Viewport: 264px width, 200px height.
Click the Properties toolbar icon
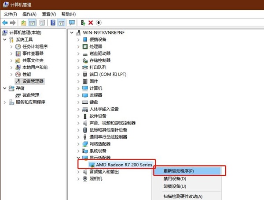[42, 23]
